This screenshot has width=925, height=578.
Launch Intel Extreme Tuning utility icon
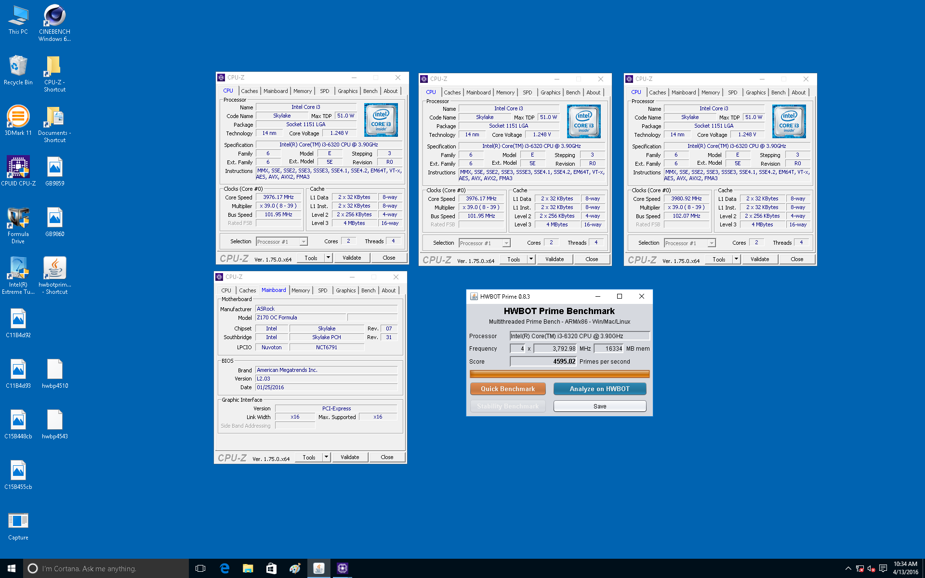pyautogui.click(x=18, y=276)
